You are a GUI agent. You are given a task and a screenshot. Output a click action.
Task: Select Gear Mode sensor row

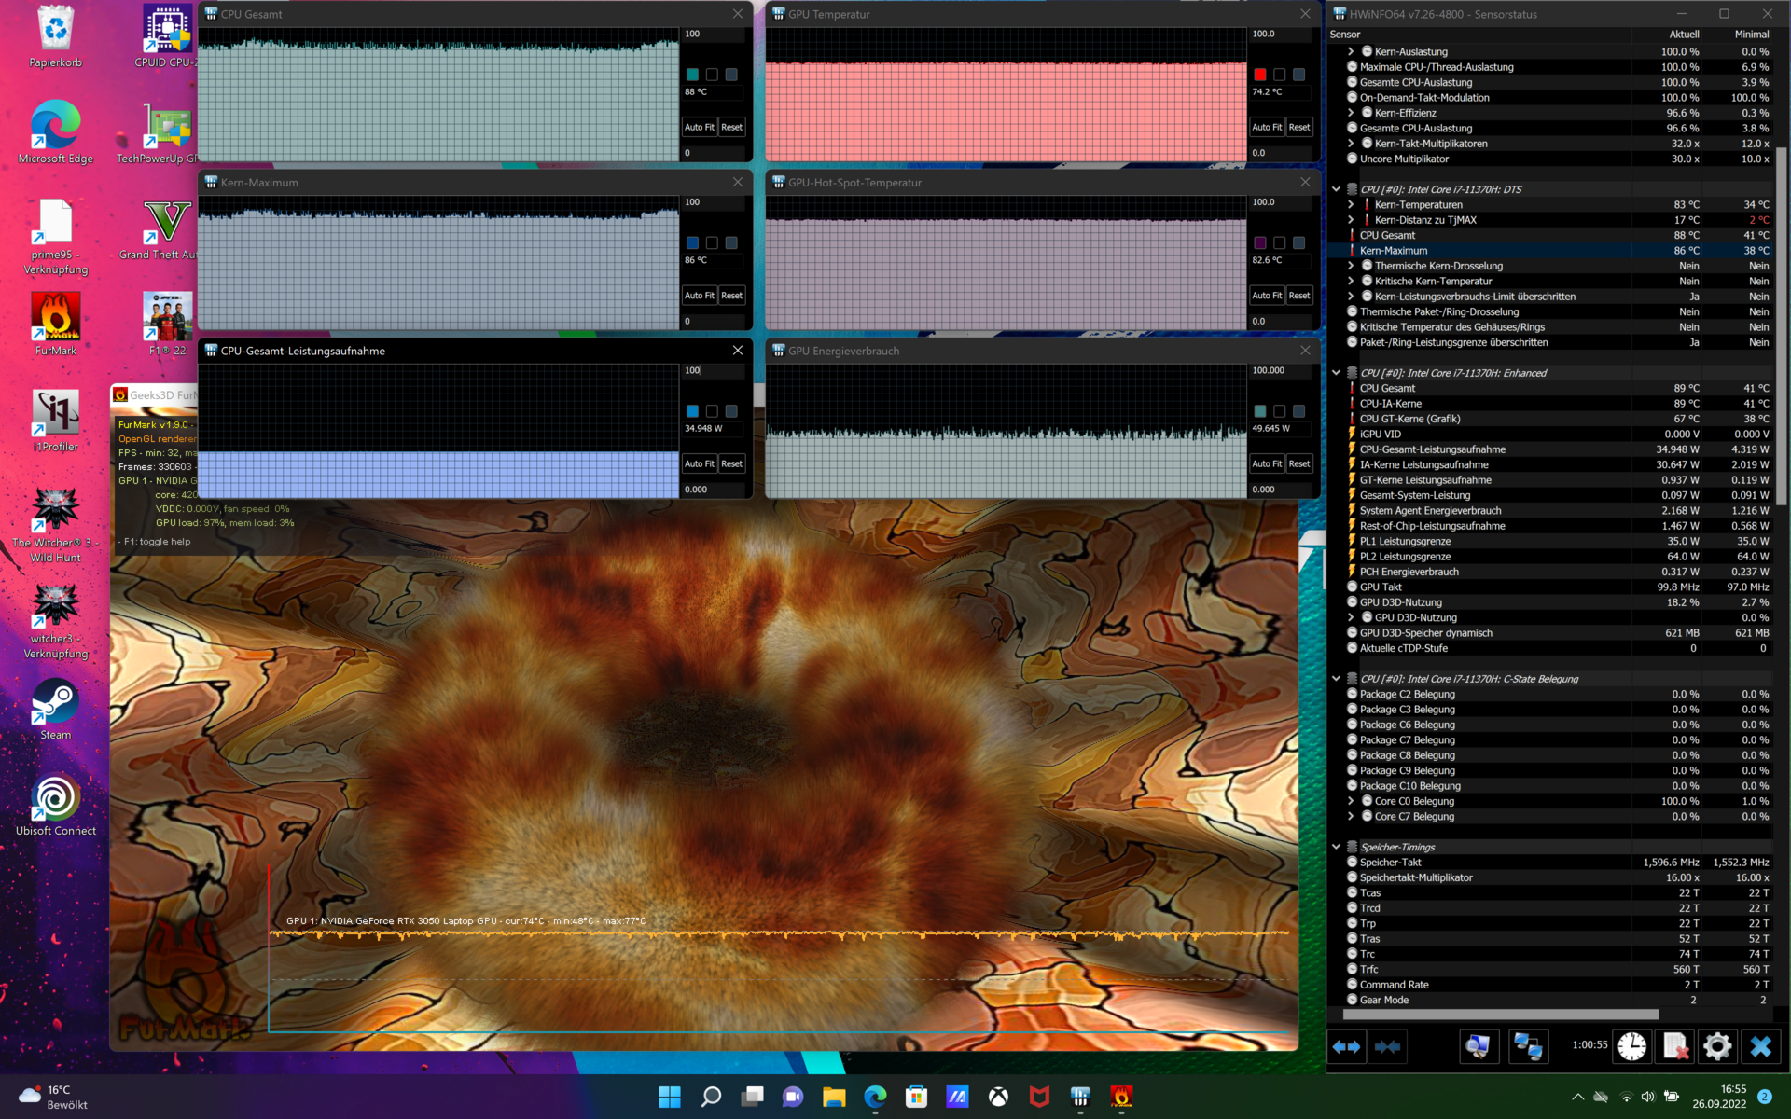point(1550,1000)
